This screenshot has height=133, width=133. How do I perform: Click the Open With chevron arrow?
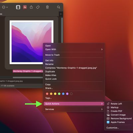click(102, 50)
